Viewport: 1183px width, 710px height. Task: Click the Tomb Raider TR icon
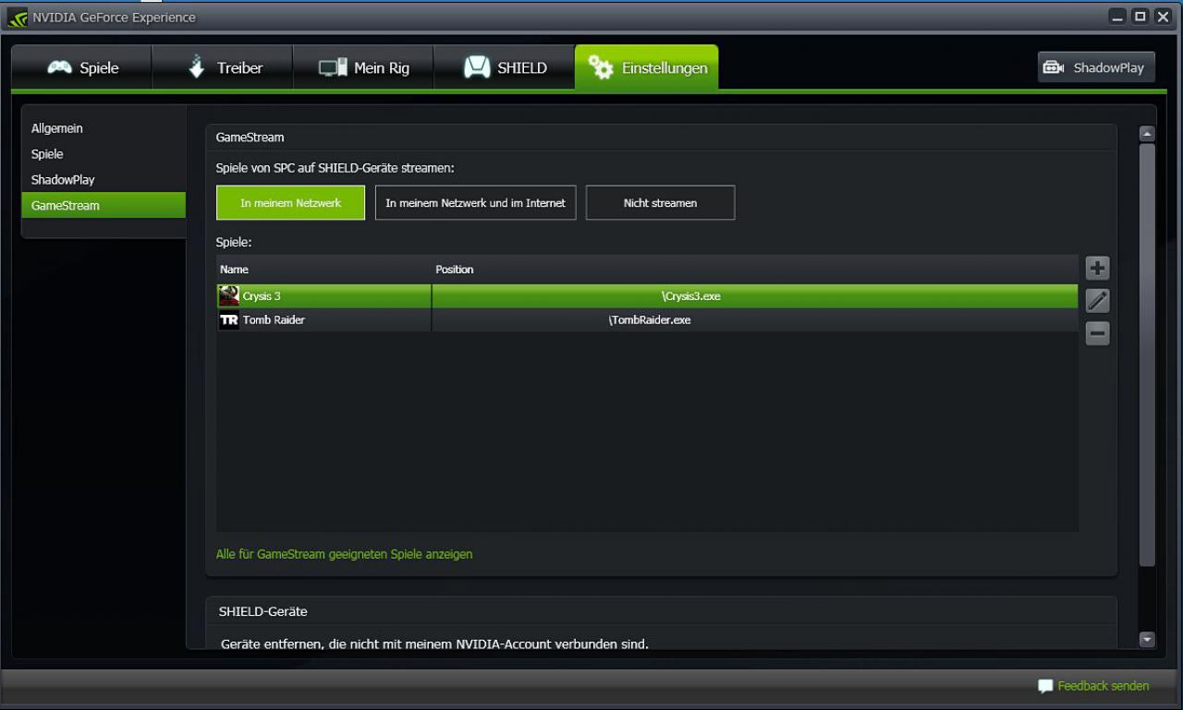point(228,320)
